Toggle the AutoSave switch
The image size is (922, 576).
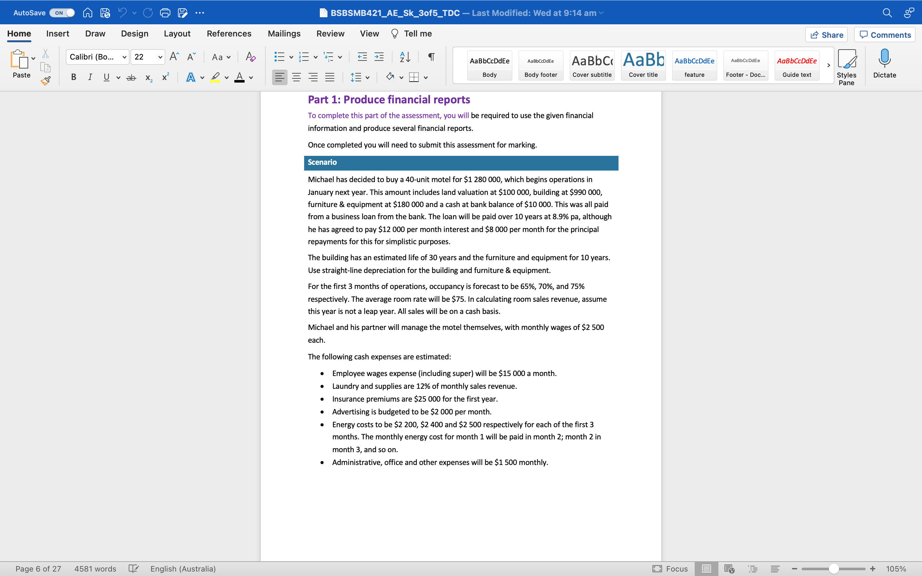62,13
